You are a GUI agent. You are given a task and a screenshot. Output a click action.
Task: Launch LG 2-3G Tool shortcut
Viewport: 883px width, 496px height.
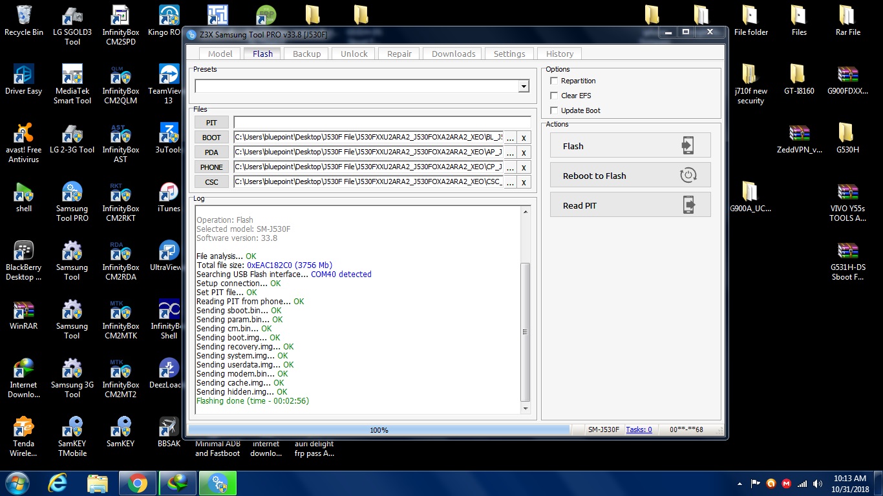tap(72, 139)
